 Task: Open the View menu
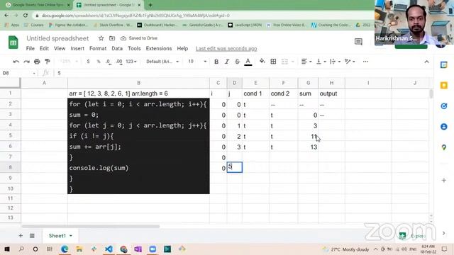click(60, 49)
